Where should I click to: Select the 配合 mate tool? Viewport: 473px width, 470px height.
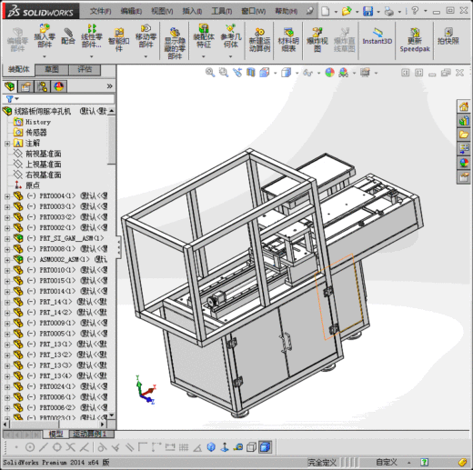point(68,36)
